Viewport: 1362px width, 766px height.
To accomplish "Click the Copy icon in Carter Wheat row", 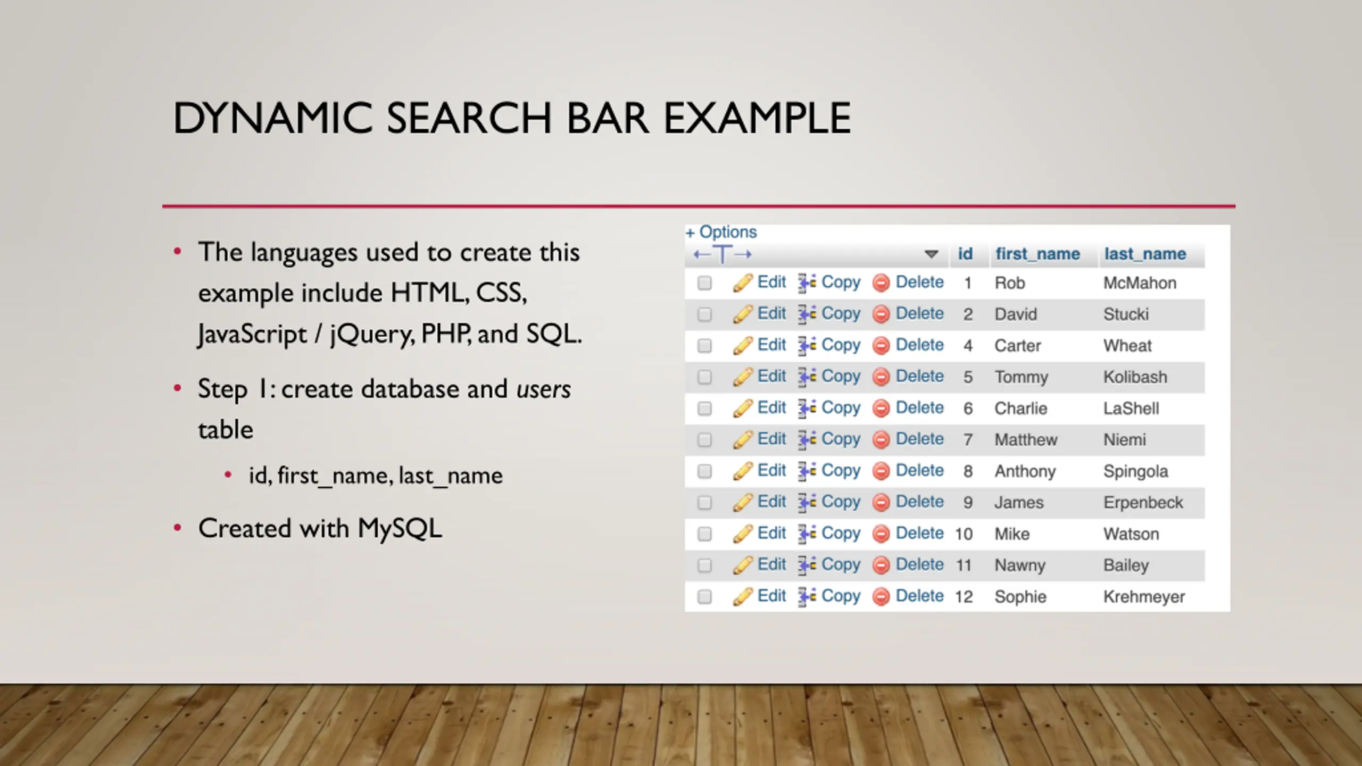I will 807,345.
